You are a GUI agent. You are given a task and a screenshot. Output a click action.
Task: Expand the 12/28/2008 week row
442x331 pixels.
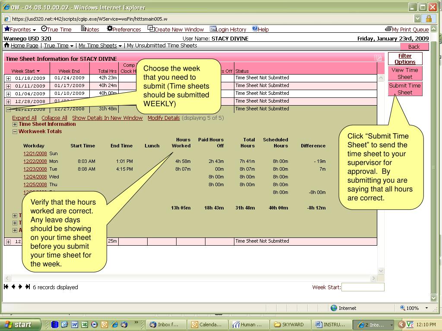9,102
